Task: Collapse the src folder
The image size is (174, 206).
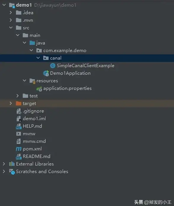Action: coord(11,28)
